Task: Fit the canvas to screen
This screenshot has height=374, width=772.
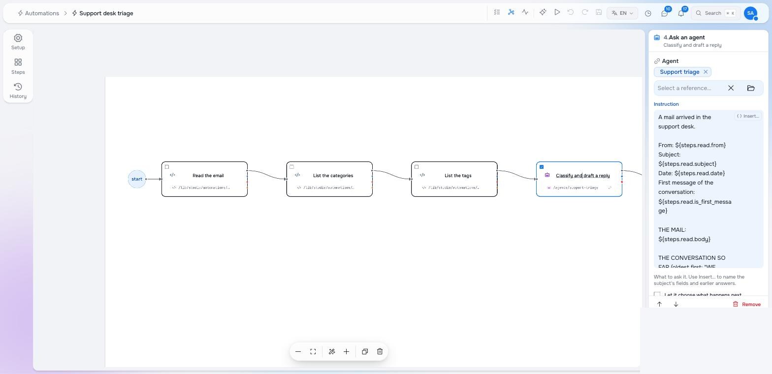Action: coord(313,351)
